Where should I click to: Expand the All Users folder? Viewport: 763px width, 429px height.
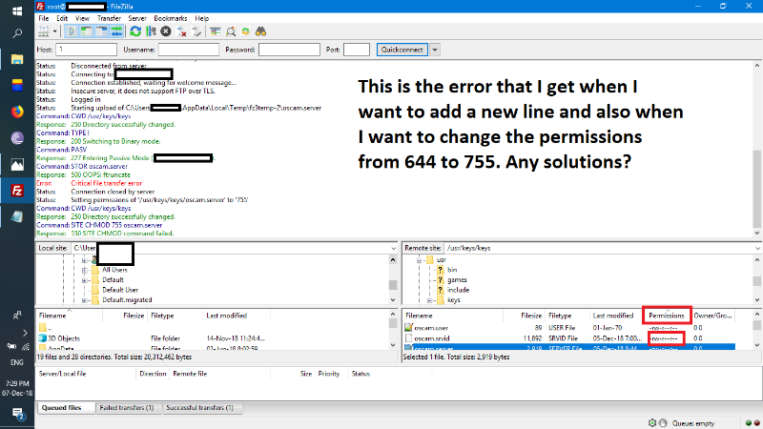pos(85,270)
